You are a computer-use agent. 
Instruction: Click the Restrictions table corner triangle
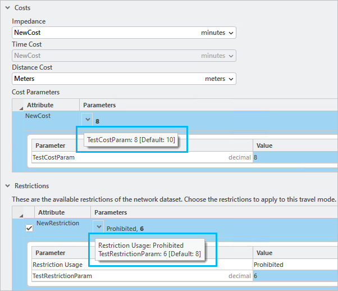[x=21, y=213]
